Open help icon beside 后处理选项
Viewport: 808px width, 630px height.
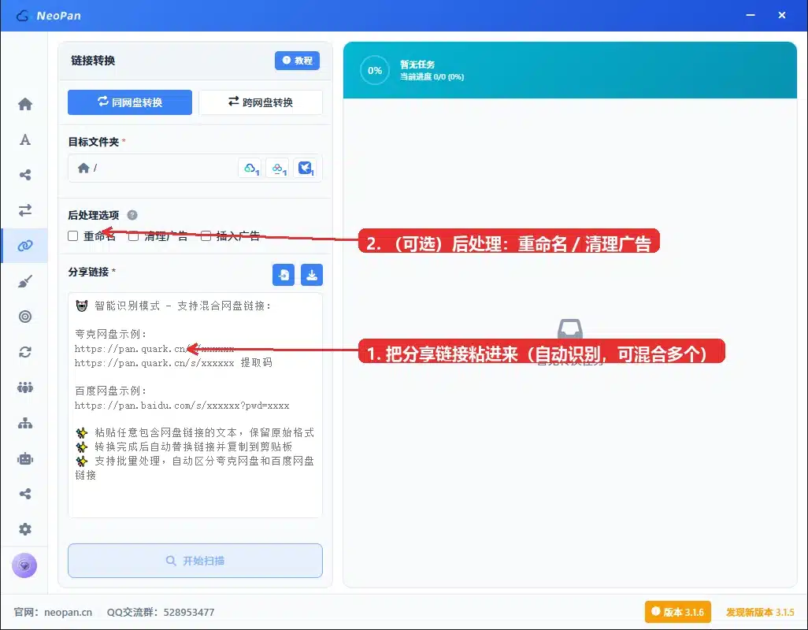click(132, 215)
